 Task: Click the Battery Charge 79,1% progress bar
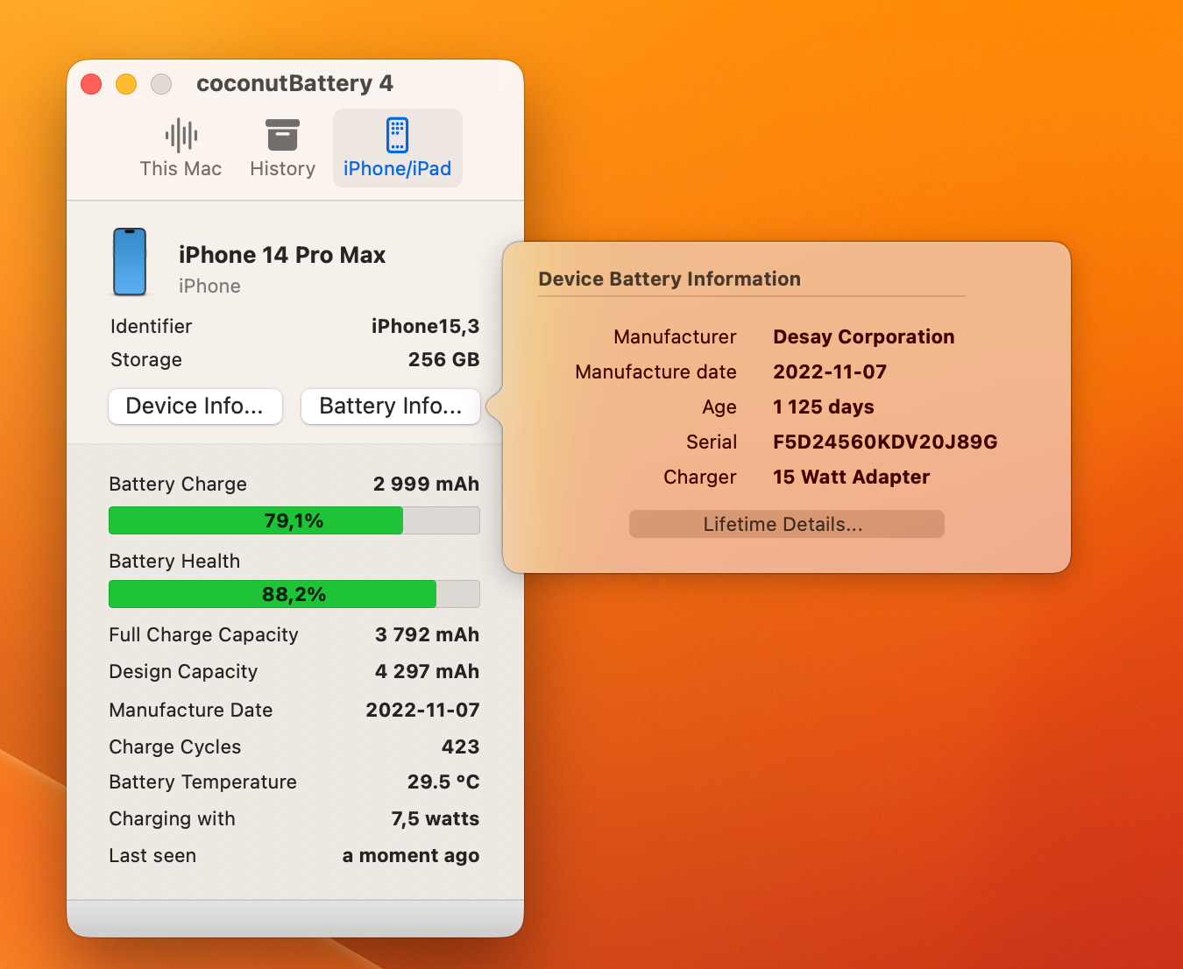(294, 520)
